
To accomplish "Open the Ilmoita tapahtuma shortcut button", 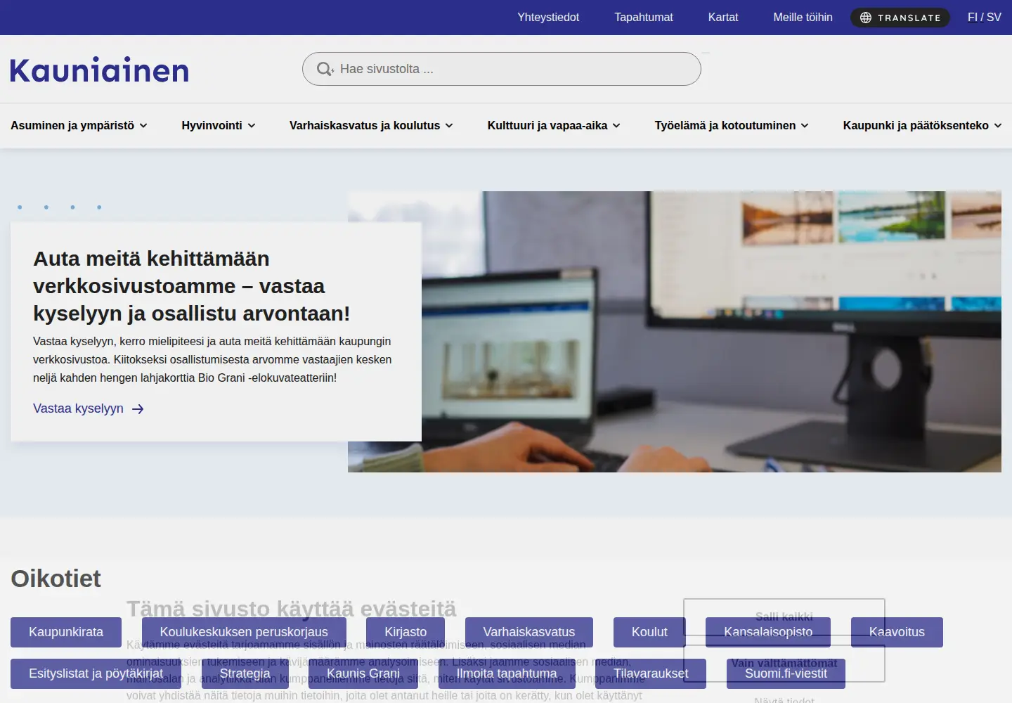I will [x=507, y=673].
